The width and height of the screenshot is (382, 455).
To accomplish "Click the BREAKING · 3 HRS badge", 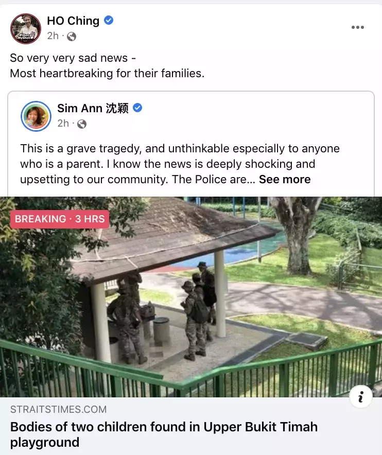I will pos(60,219).
